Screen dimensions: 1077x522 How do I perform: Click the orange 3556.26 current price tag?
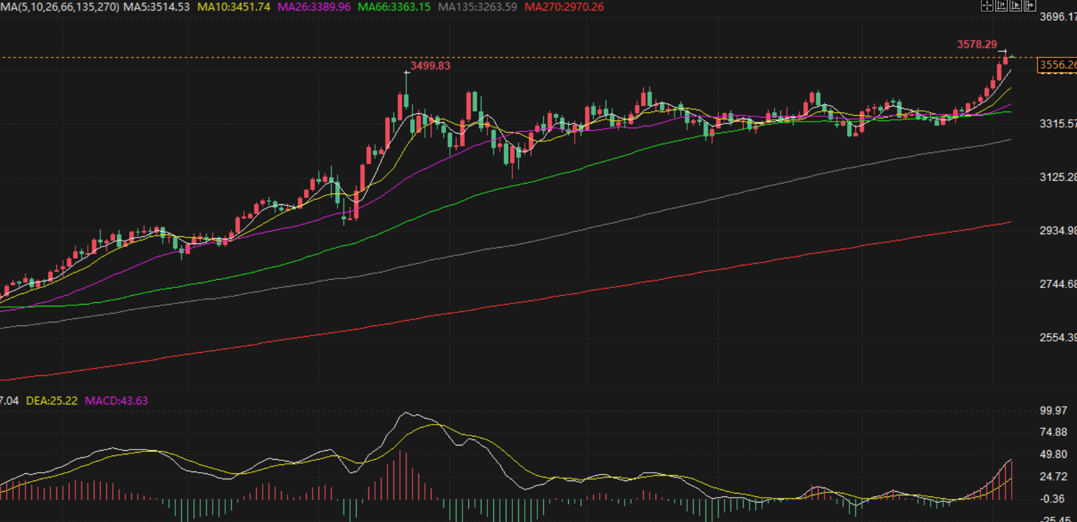point(1057,65)
